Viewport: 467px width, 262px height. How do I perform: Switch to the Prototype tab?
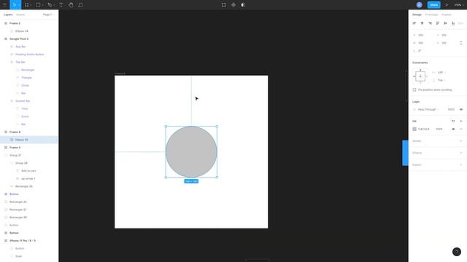coord(431,15)
